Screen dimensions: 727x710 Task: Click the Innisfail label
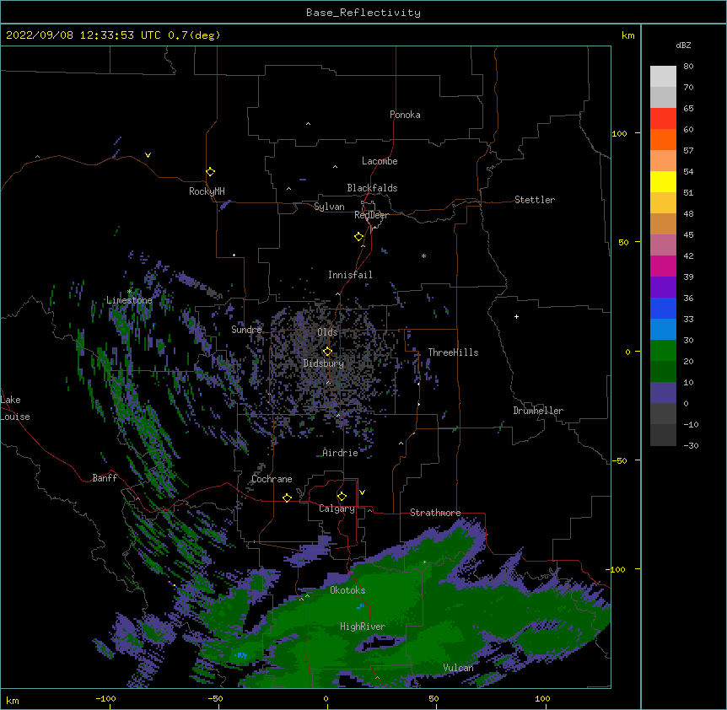[350, 275]
